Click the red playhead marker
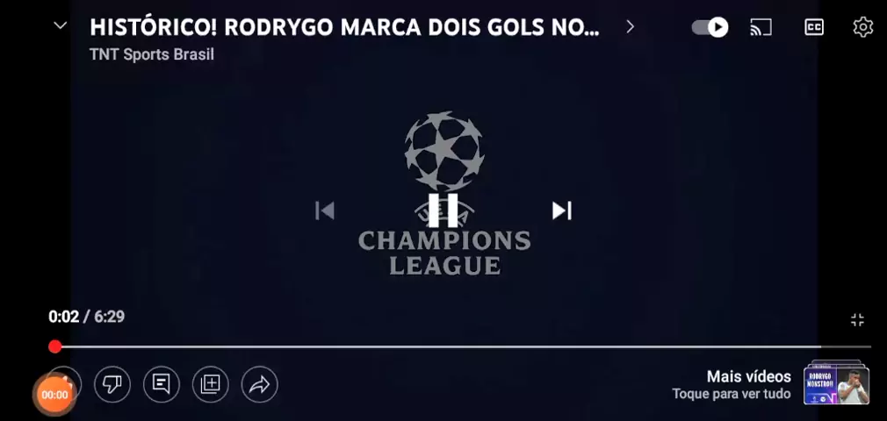 tap(54, 346)
